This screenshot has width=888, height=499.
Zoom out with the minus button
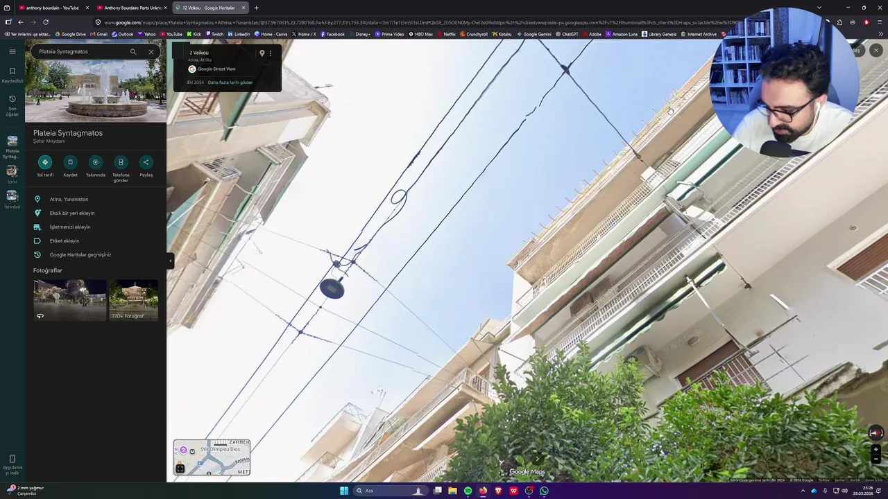pyautogui.click(x=876, y=459)
